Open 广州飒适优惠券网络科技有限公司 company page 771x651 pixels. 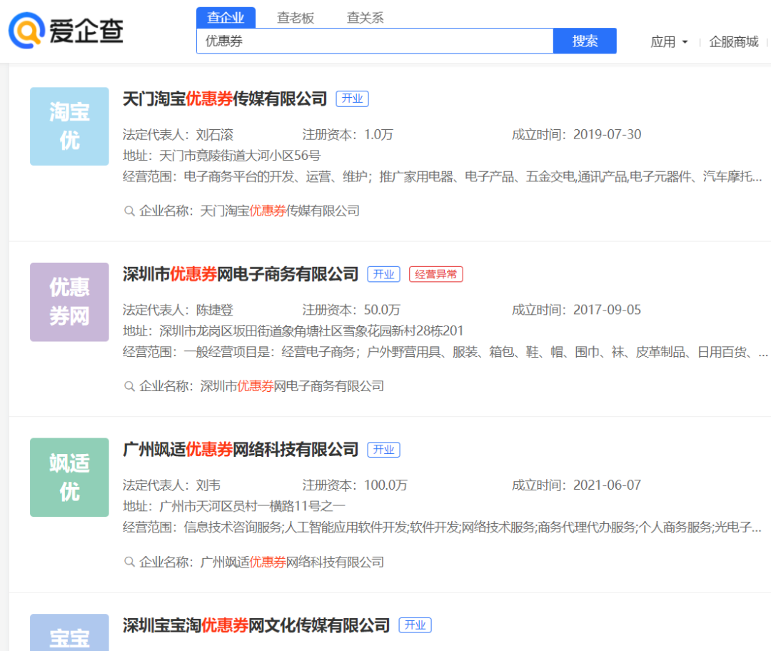(x=240, y=450)
